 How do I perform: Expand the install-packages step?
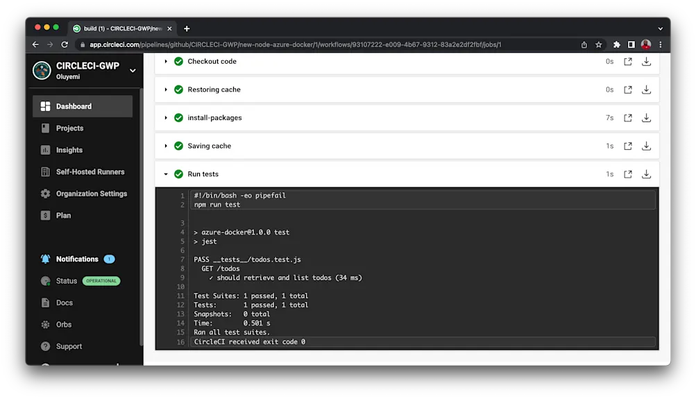click(x=166, y=117)
